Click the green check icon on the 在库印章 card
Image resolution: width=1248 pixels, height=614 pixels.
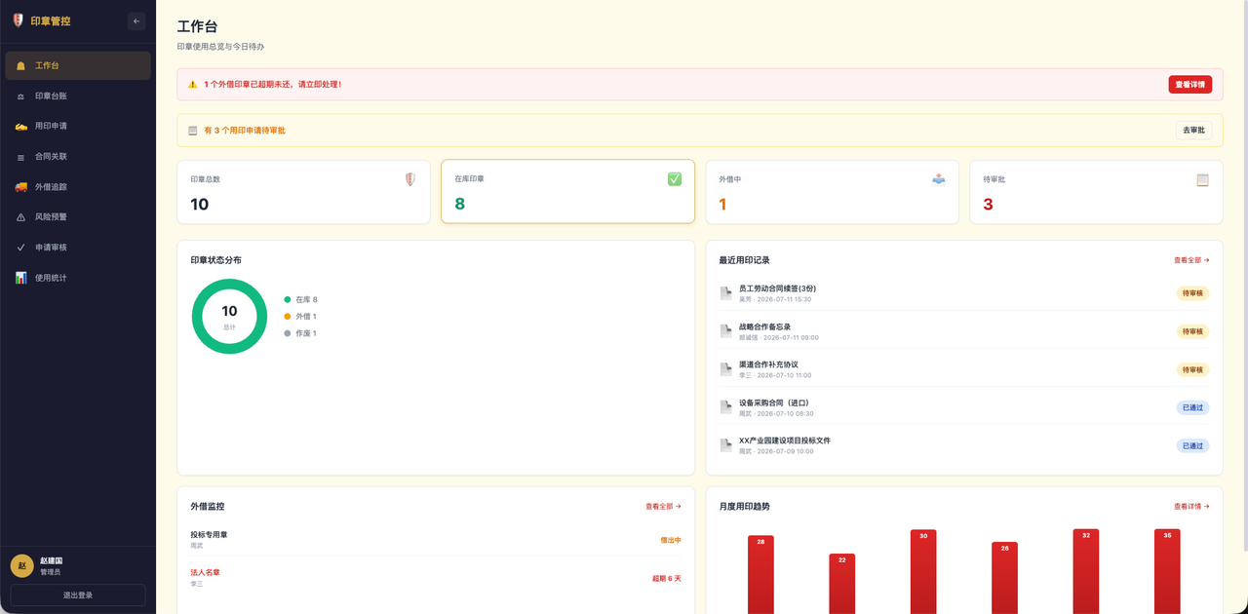click(x=675, y=179)
